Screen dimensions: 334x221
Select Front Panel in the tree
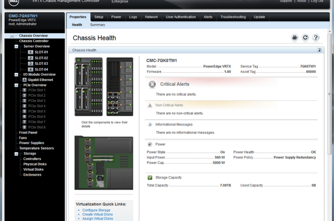(28, 133)
